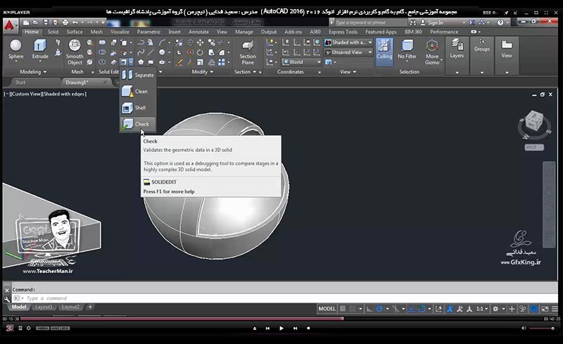
Task: Switch to the Surface ribbon tab
Action: point(75,32)
